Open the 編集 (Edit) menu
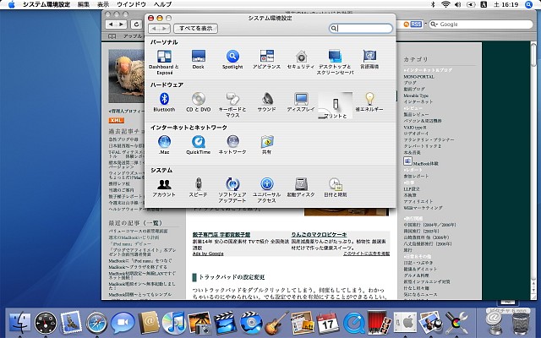Viewport: 541px width, 338px height. click(x=83, y=5)
